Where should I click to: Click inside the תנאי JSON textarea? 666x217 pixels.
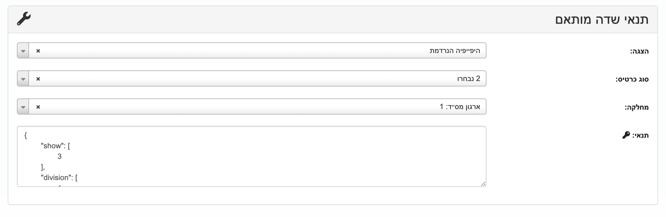[252, 157]
